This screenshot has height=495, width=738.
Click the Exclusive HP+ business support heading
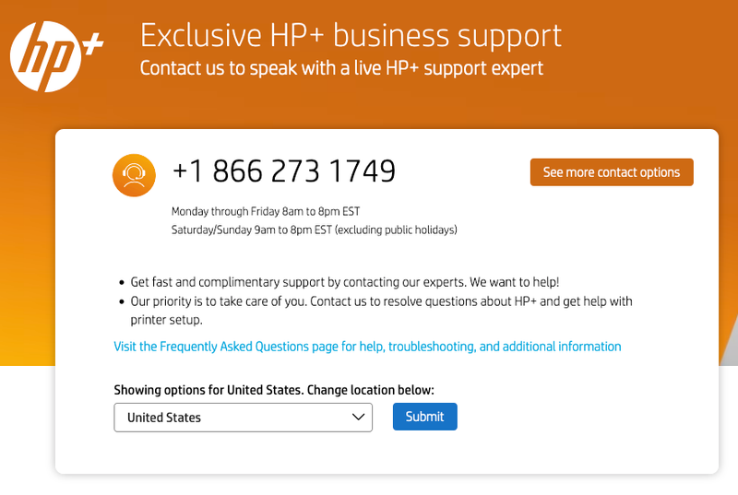(x=351, y=36)
